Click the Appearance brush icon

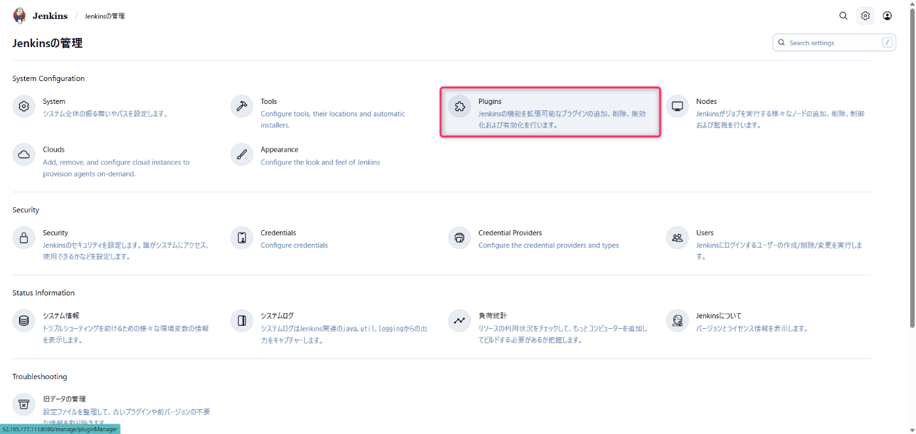(x=241, y=155)
